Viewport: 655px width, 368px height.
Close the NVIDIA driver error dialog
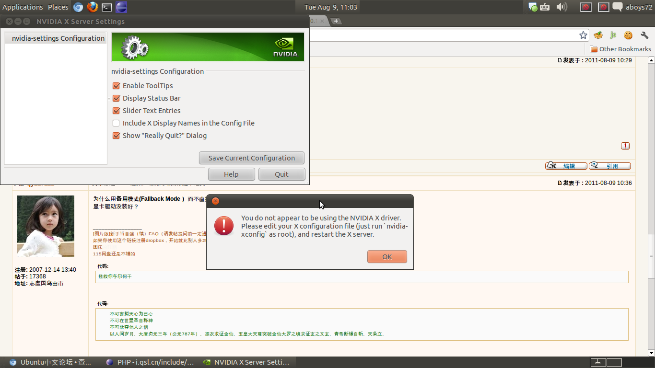[215, 201]
